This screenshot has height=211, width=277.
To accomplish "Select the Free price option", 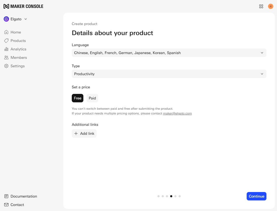I will pyautogui.click(x=78, y=98).
